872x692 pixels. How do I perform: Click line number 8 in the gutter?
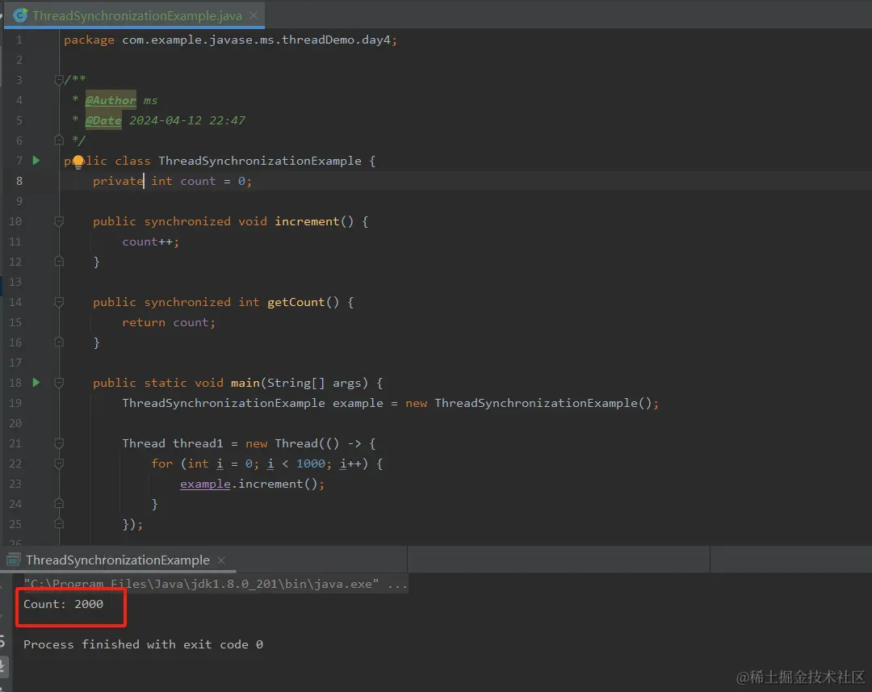(x=19, y=182)
